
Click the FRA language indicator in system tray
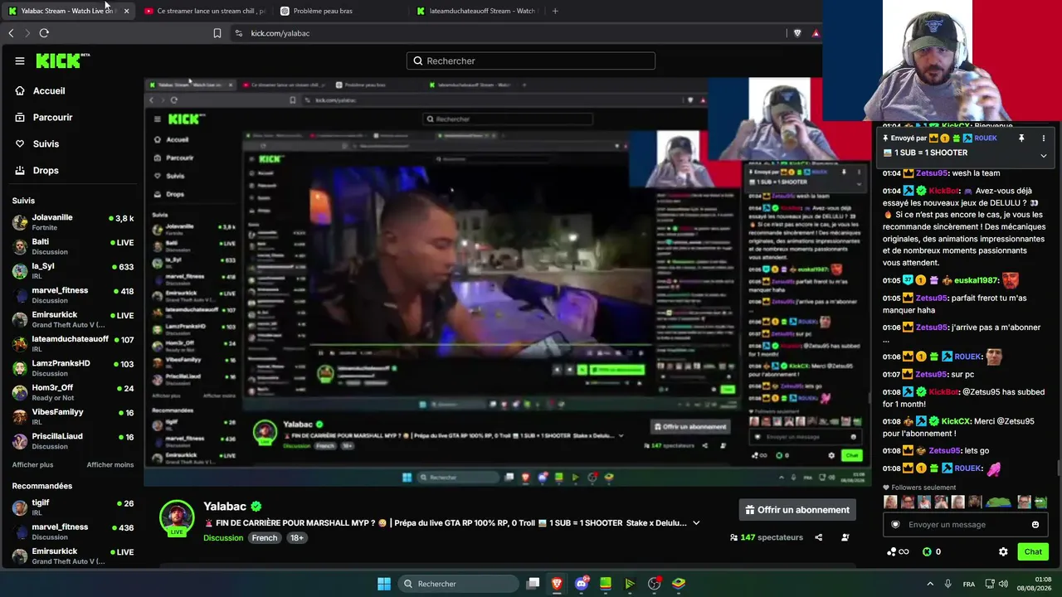coord(969,584)
